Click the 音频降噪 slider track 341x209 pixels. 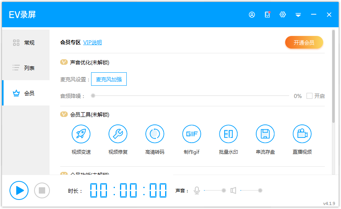coord(190,96)
